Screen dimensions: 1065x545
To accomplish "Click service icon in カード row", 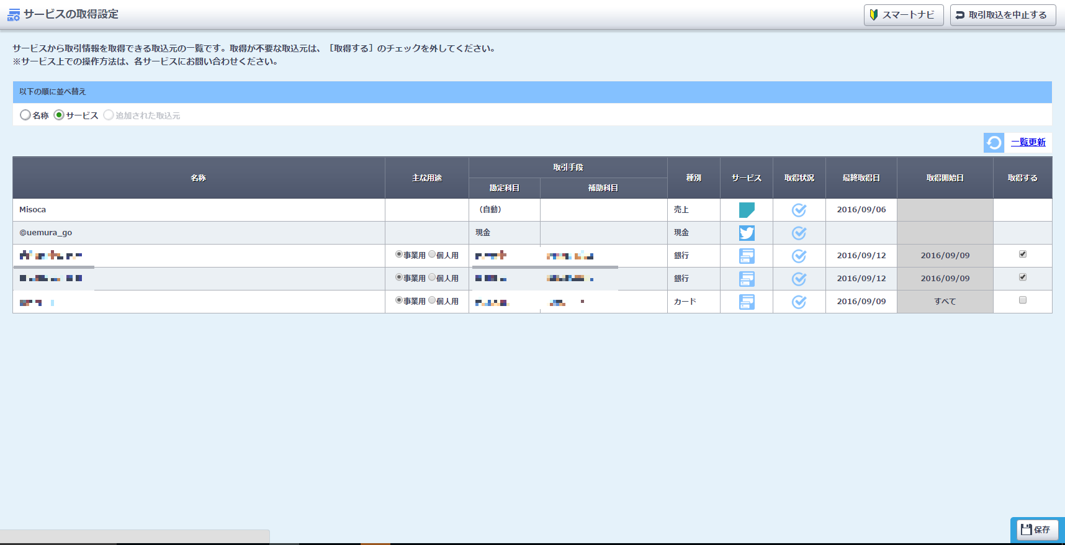I will tap(747, 302).
